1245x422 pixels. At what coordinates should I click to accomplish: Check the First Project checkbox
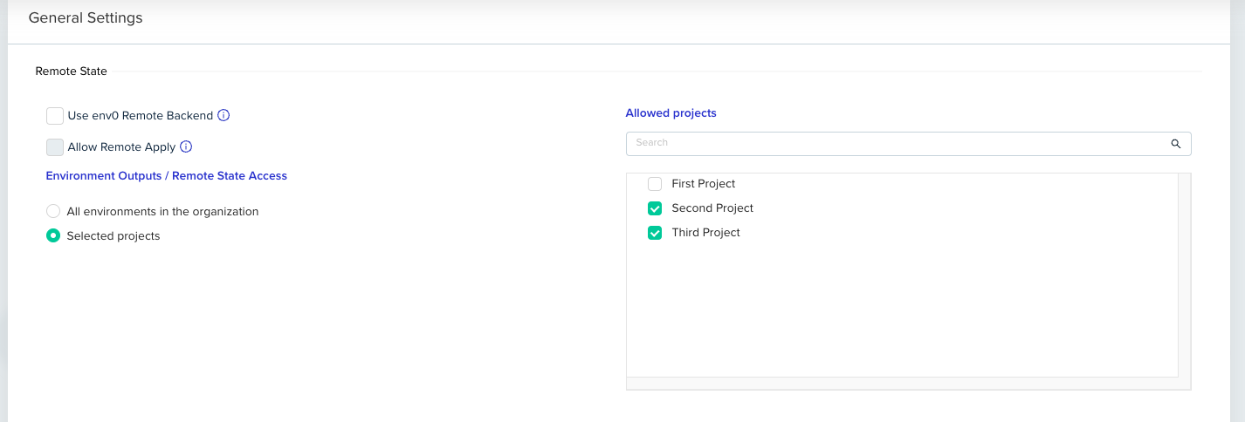tap(655, 184)
